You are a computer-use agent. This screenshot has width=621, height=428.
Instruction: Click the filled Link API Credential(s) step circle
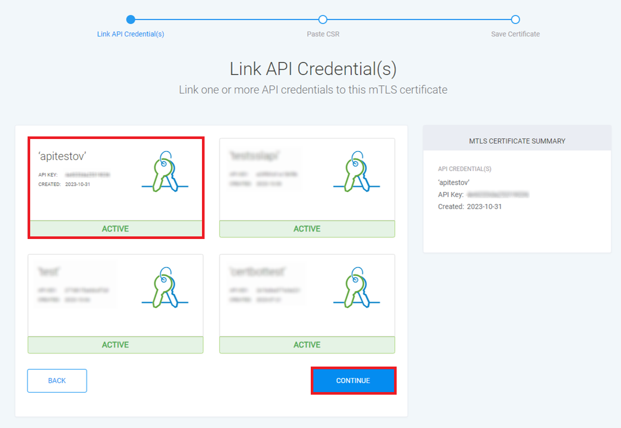point(131,20)
